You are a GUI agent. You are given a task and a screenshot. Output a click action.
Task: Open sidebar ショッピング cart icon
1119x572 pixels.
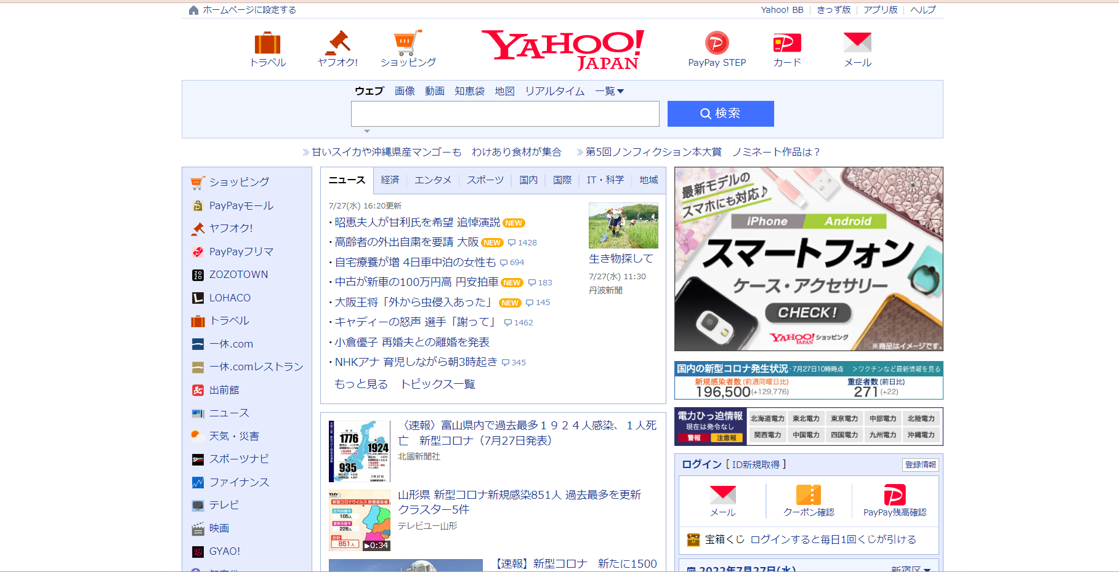(x=198, y=182)
